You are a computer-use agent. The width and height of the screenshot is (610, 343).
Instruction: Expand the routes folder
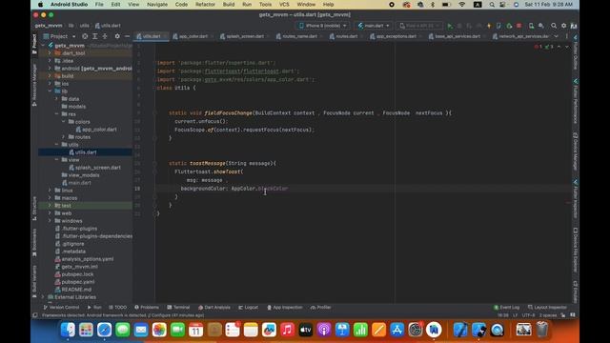(x=64, y=137)
